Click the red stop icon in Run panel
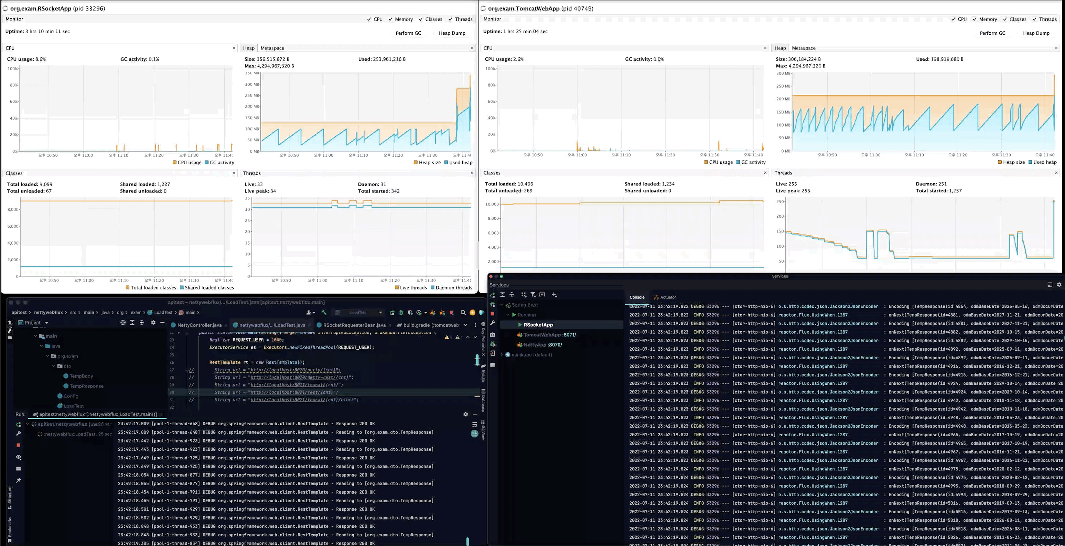Image resolution: width=1065 pixels, height=546 pixels. pyautogui.click(x=18, y=445)
